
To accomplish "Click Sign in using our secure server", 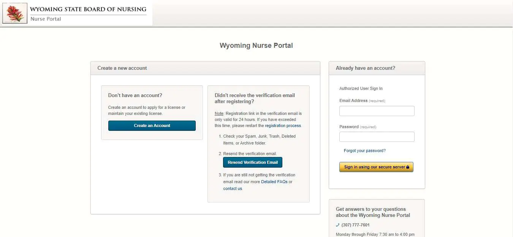I will tap(376, 167).
